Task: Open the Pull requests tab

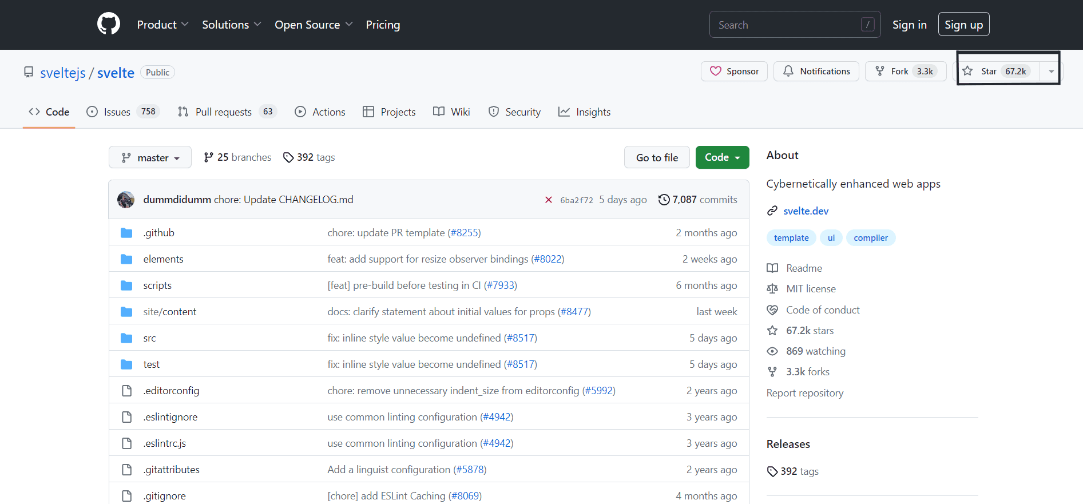Action: (x=227, y=112)
